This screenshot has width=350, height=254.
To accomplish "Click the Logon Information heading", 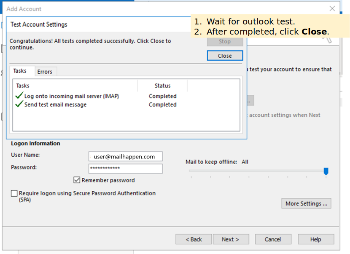I will [x=35, y=143].
